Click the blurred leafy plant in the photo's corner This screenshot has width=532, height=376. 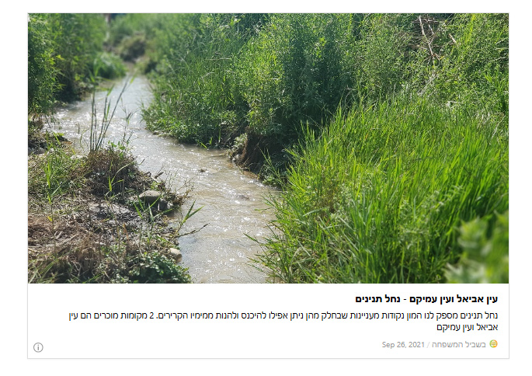coord(482,251)
